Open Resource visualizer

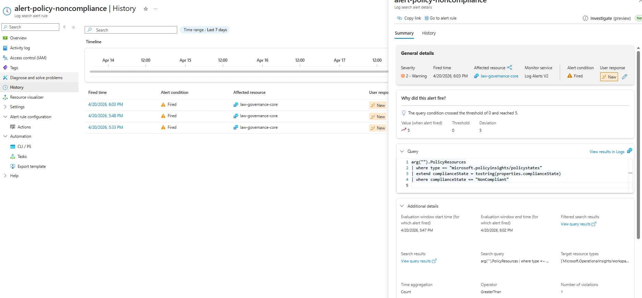[27, 97]
